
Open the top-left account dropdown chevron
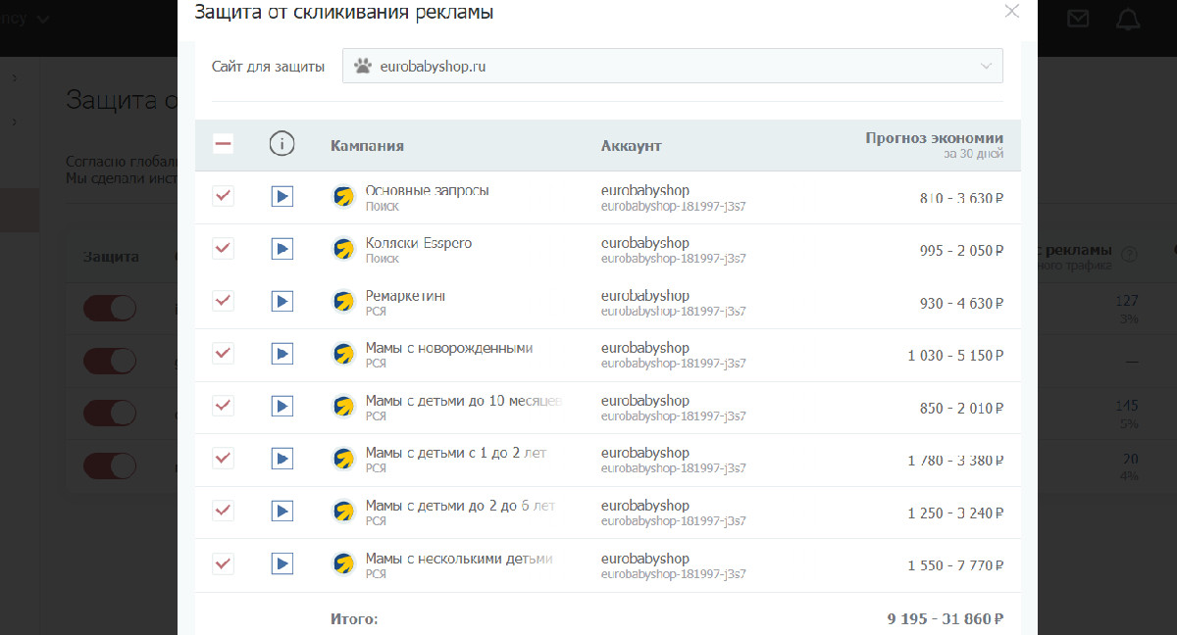[x=42, y=19]
